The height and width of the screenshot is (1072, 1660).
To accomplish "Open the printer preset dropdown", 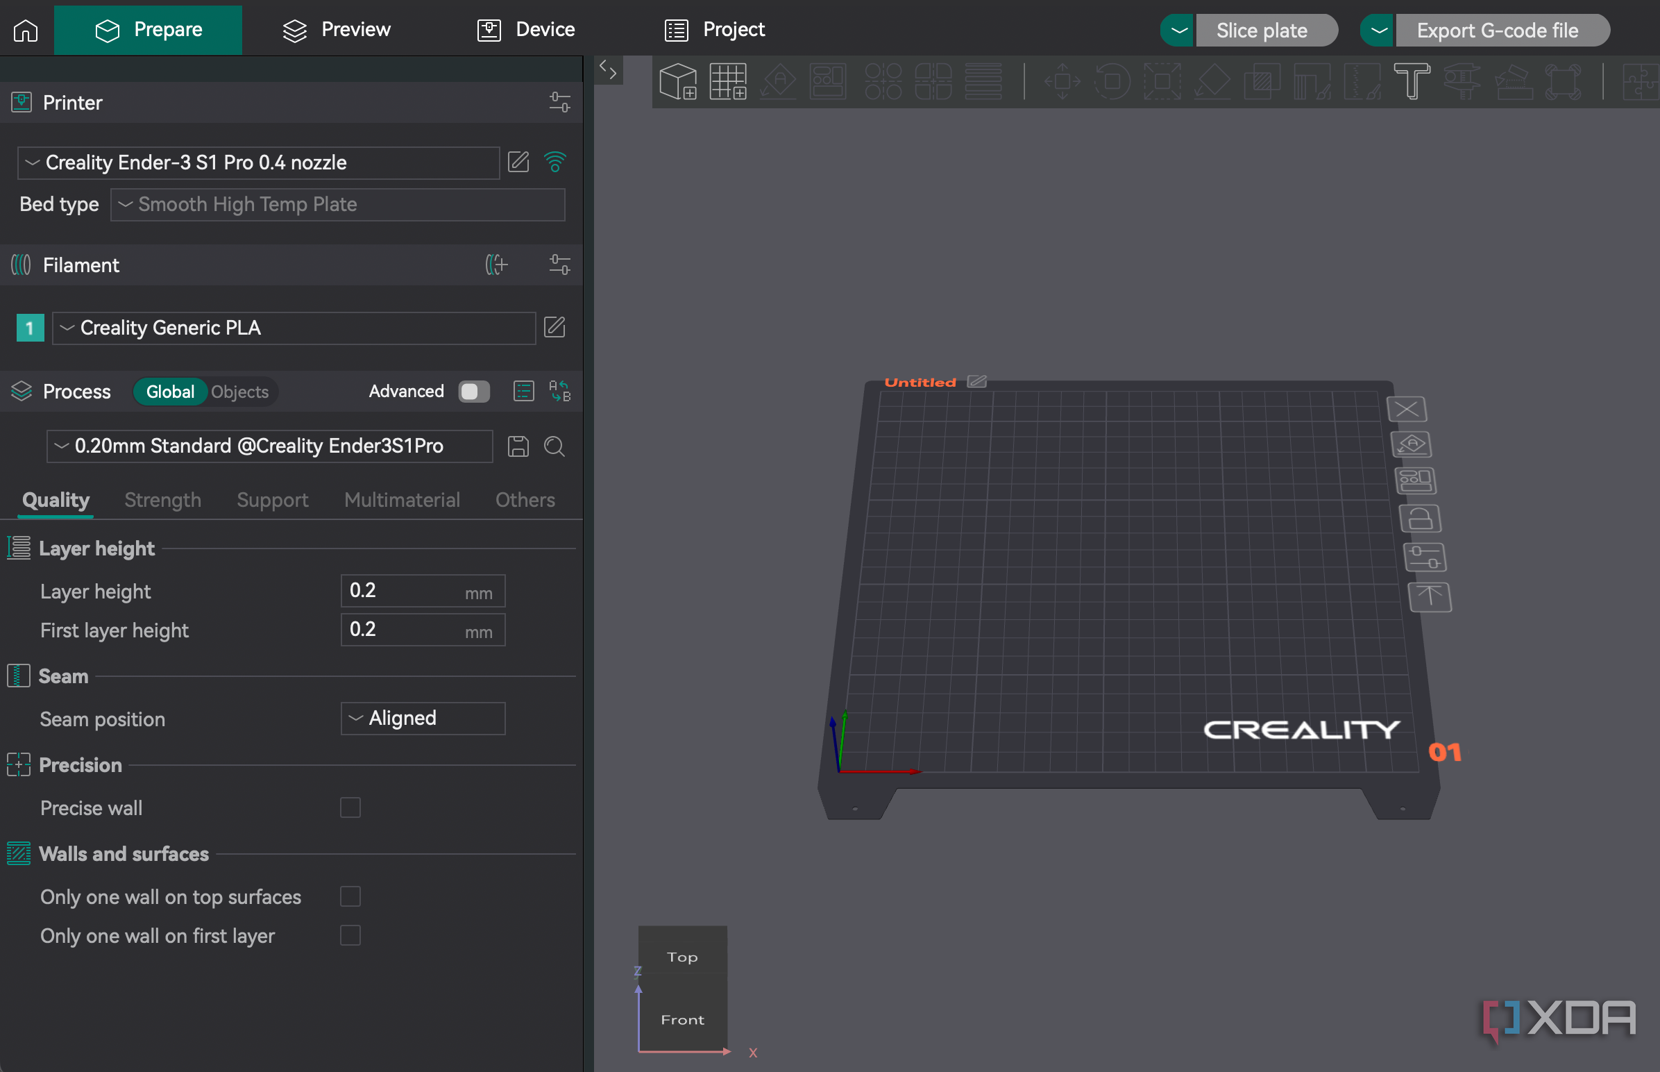I will (x=259, y=163).
